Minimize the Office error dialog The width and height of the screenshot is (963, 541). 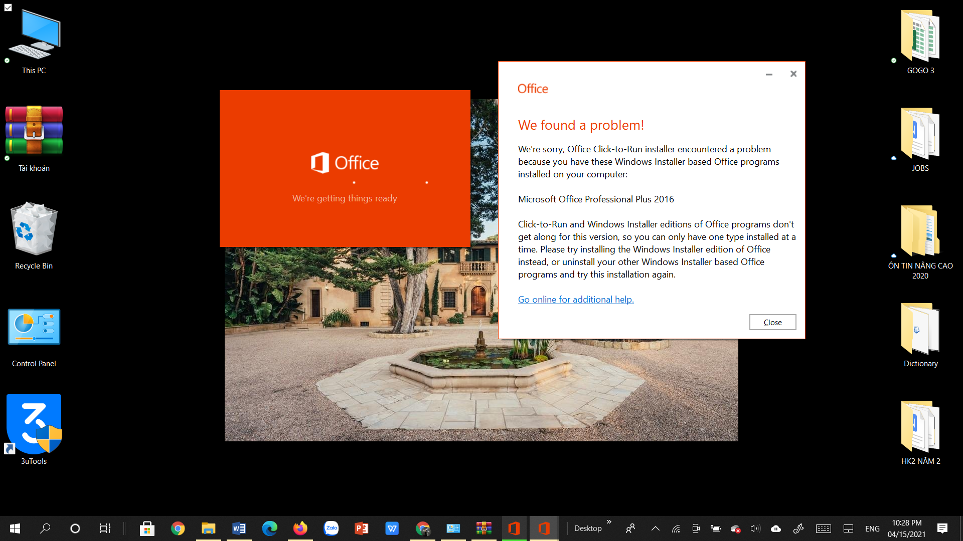pyautogui.click(x=769, y=74)
